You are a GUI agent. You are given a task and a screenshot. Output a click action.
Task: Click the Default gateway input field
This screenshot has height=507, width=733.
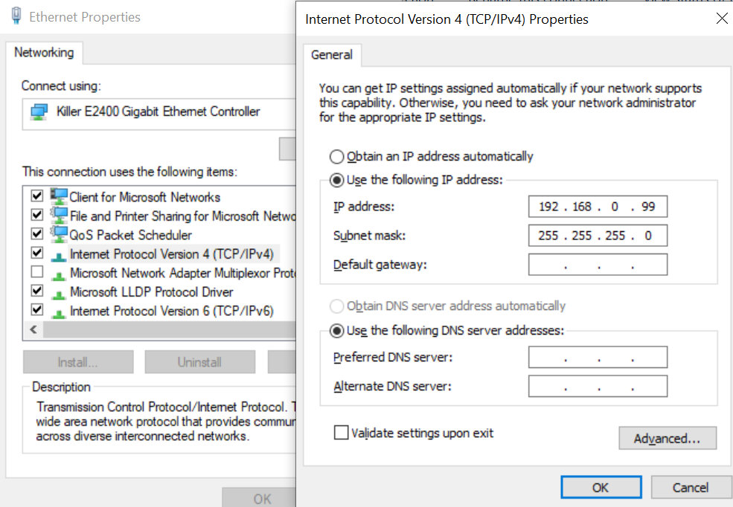tap(598, 265)
